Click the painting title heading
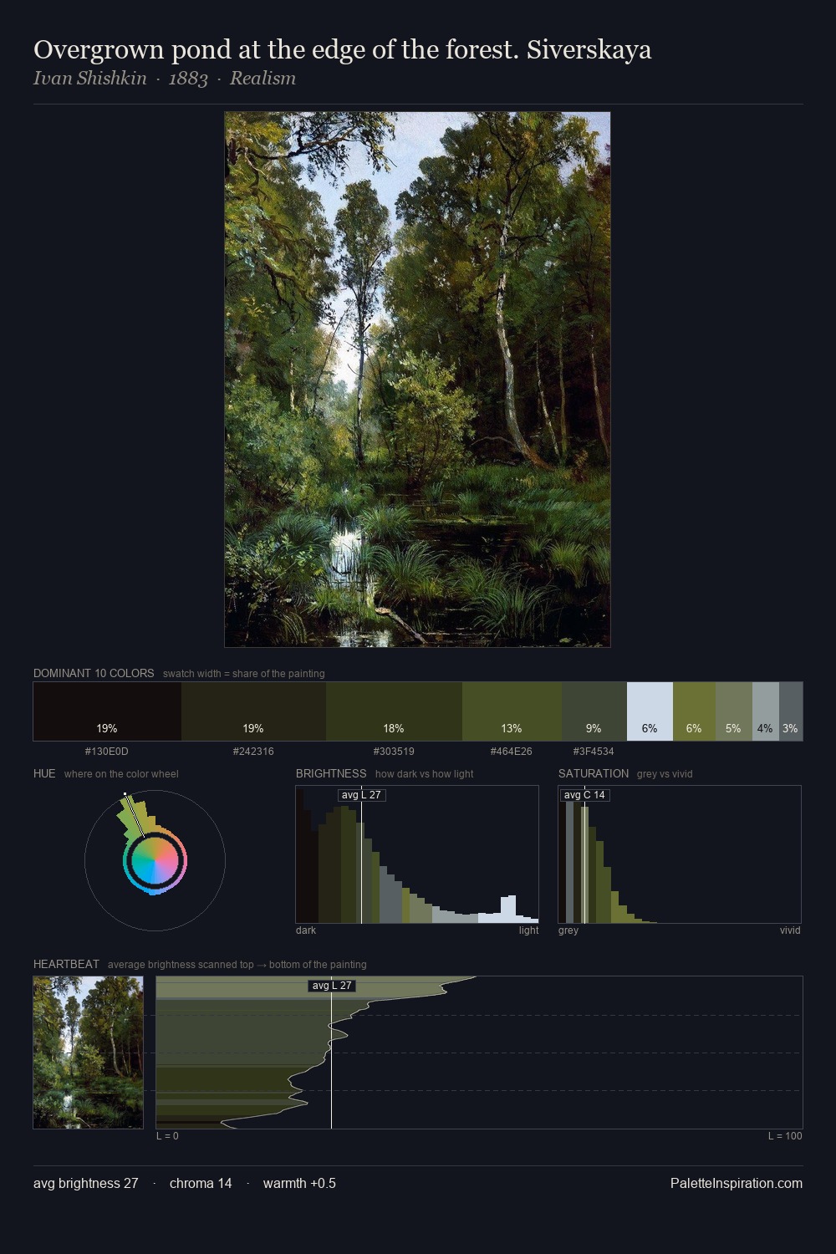 click(342, 49)
